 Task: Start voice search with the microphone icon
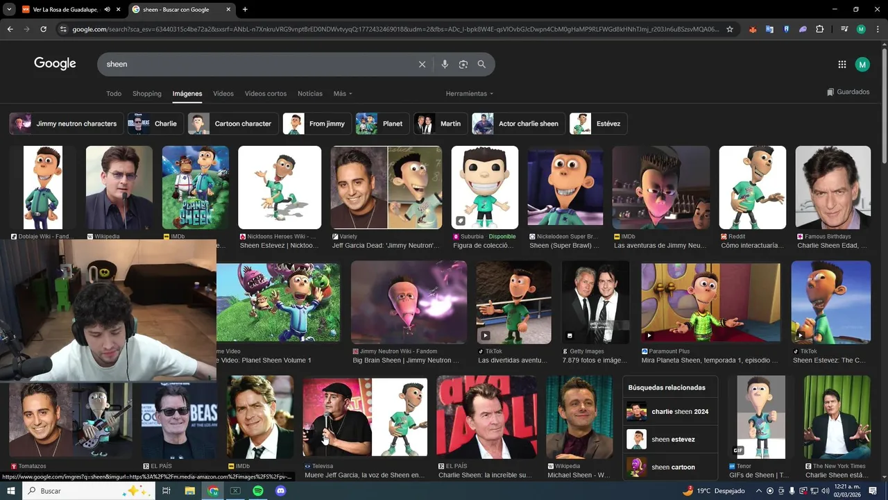pos(445,64)
